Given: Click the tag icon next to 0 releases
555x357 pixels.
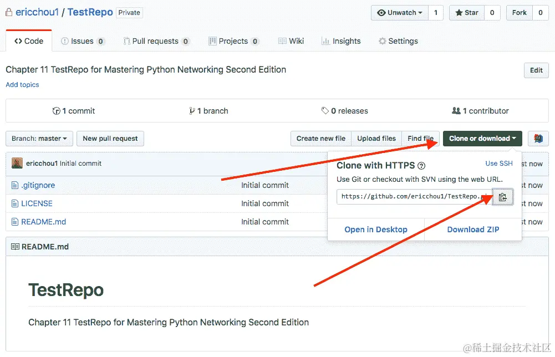Looking at the screenshot, I should [x=325, y=111].
